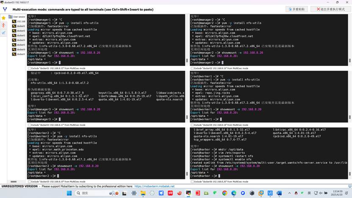Click 'yum -y install nfs-utils' in manager2 terminal
Image resolution: width=352 pixels, height=198 pixels.
(x=241, y=23)
